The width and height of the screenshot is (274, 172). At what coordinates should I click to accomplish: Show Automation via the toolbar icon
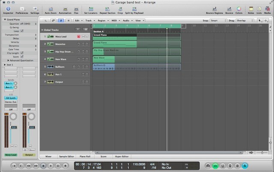point(65,9)
